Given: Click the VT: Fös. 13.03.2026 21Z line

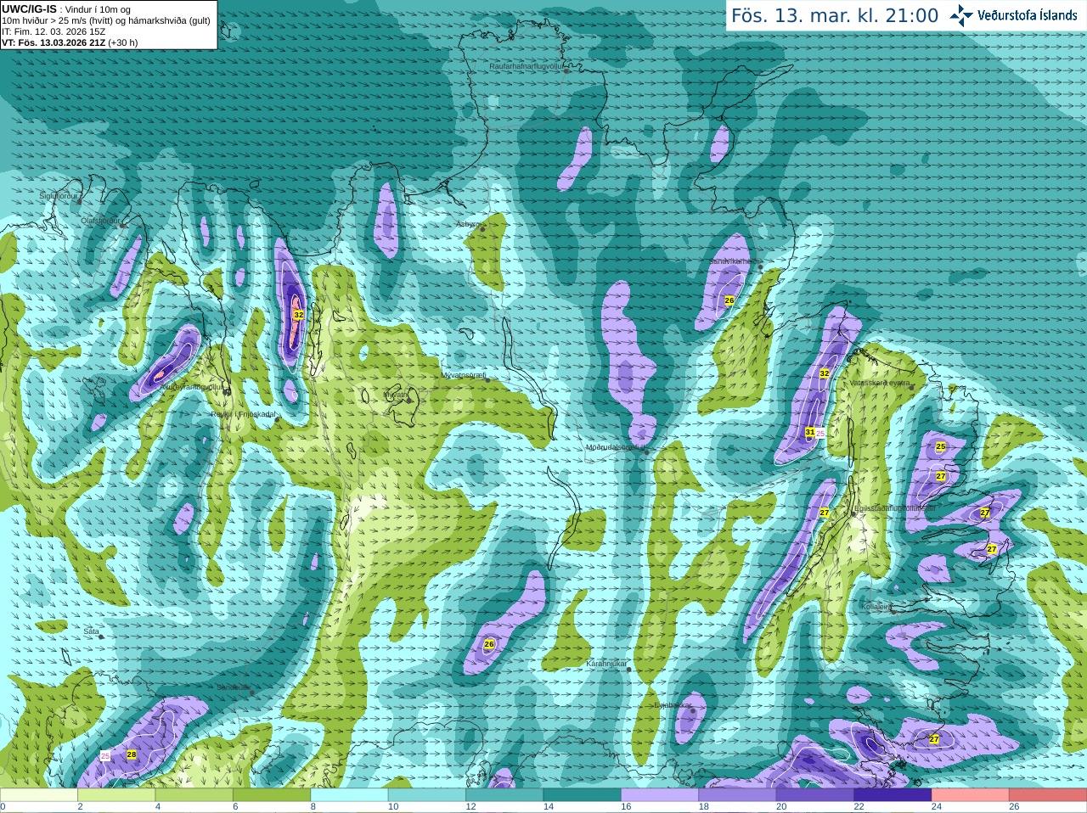Looking at the screenshot, I should click(x=70, y=42).
